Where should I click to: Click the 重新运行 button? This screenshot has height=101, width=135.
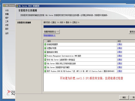tap(132, 32)
